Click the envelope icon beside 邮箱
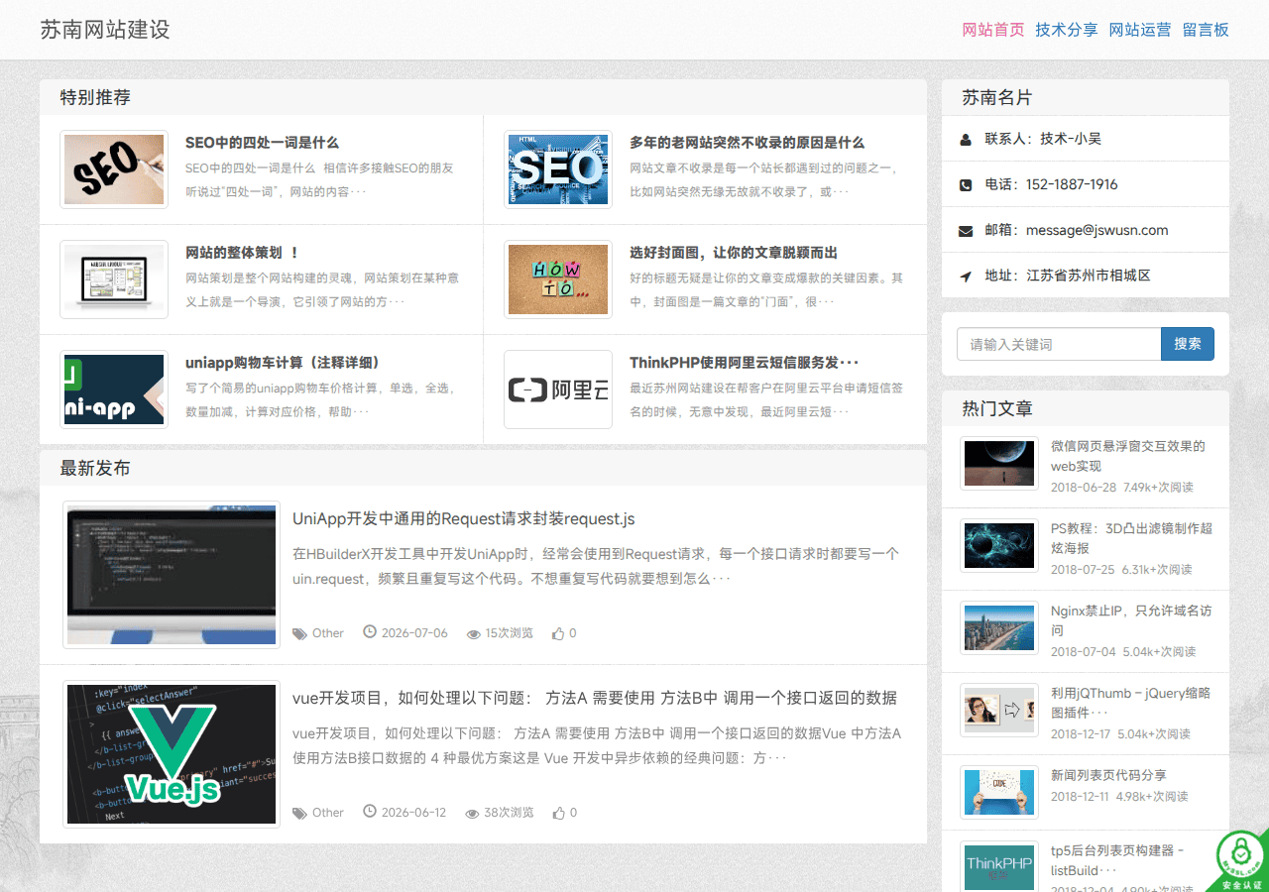The height and width of the screenshot is (892, 1269). pyautogui.click(x=966, y=231)
